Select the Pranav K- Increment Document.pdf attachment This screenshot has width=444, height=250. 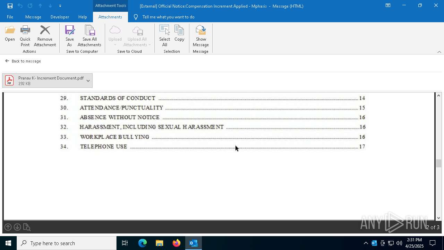point(47,81)
